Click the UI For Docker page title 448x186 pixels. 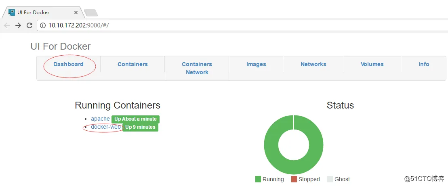click(x=61, y=46)
